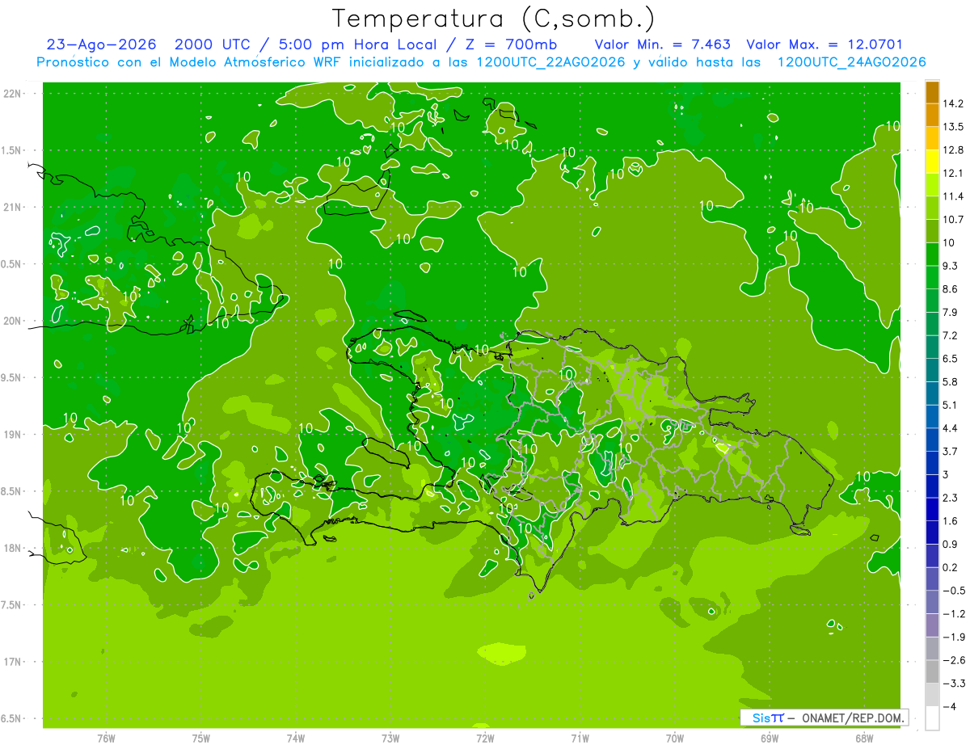The image size is (970, 749).
Task: Click the "72W" longitude axis label
Action: (485, 738)
